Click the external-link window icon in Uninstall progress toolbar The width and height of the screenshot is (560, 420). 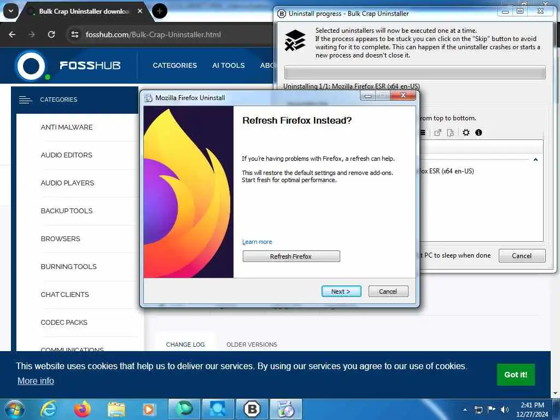pyautogui.click(x=437, y=132)
